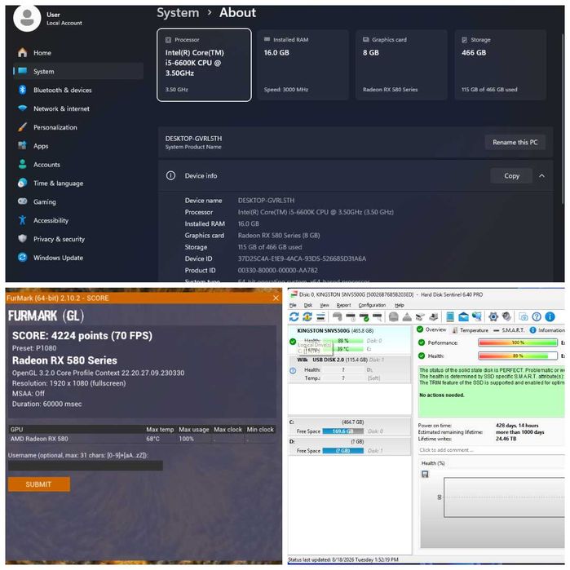Image resolution: width=570 pixels, height=570 pixels.
Task: Open Accounts in Settings sidebar
Action: [x=78, y=164]
